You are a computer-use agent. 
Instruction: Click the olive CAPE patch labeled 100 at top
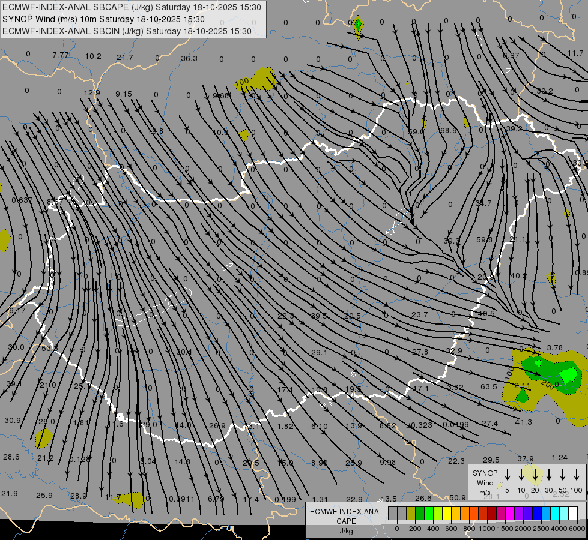point(263,79)
